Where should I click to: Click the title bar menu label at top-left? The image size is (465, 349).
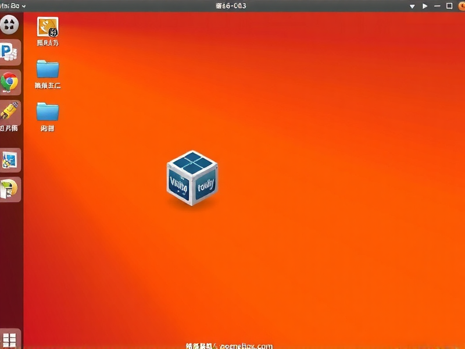tap(10, 6)
